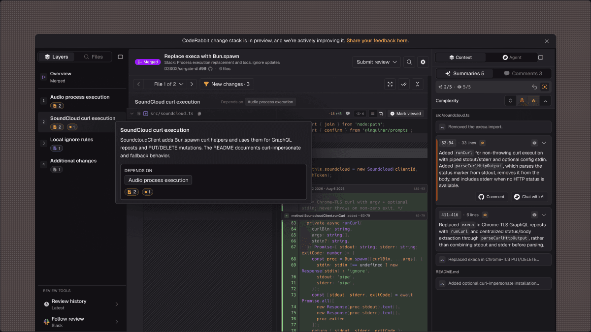Open the Submit review dropdown
Screen dimensions: 591x332
coord(377,62)
